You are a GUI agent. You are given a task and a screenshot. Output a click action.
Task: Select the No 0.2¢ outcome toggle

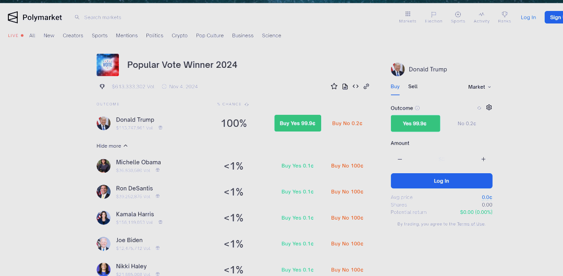click(x=467, y=123)
